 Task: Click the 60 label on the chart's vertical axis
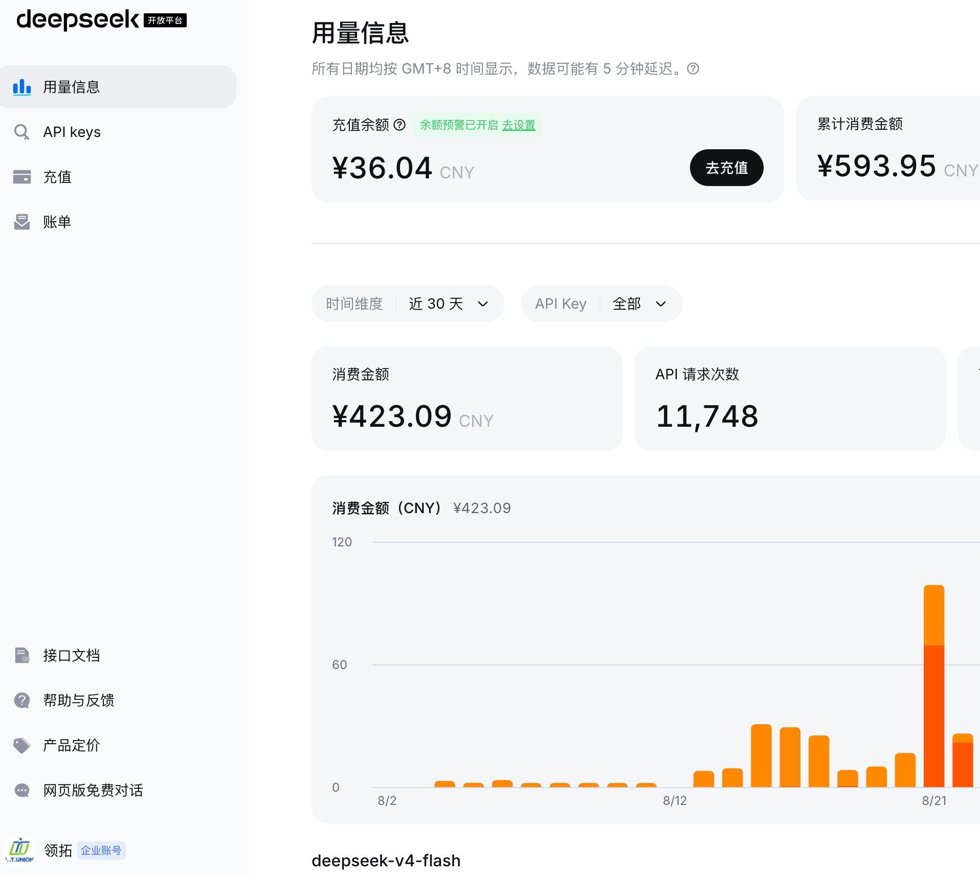click(340, 664)
